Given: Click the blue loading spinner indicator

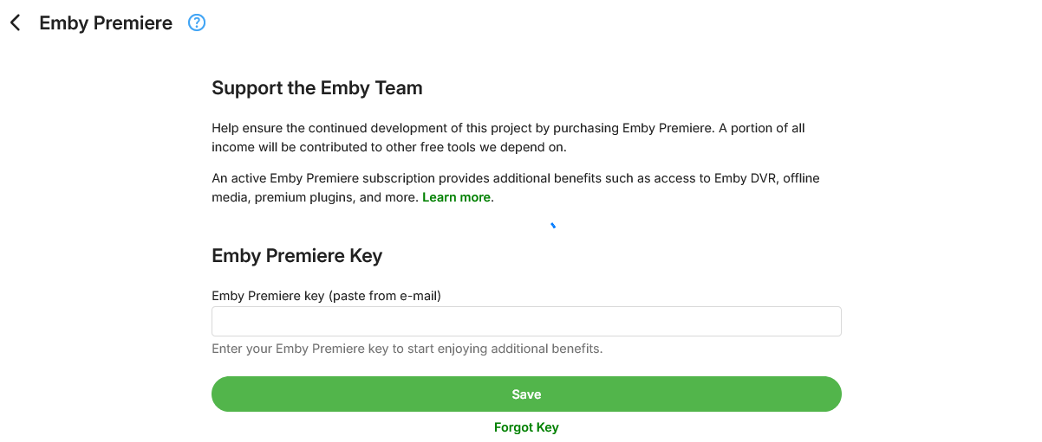Looking at the screenshot, I should click(x=553, y=227).
